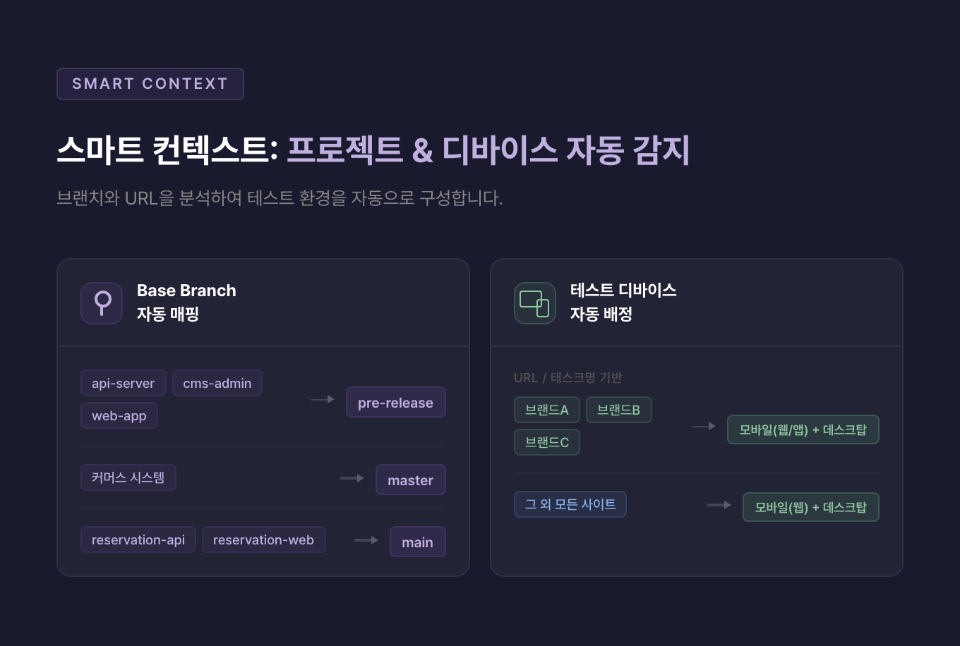
Task: Click the arrow pointing to main
Action: point(366,540)
